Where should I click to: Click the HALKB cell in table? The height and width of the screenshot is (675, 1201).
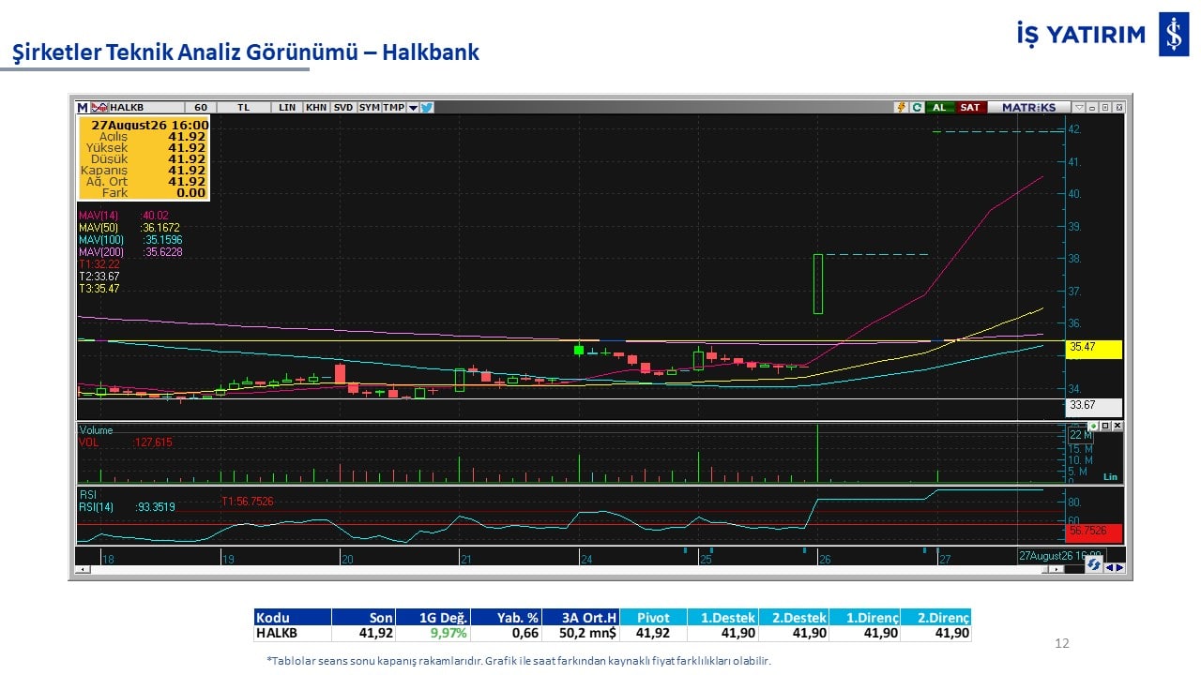point(293,633)
